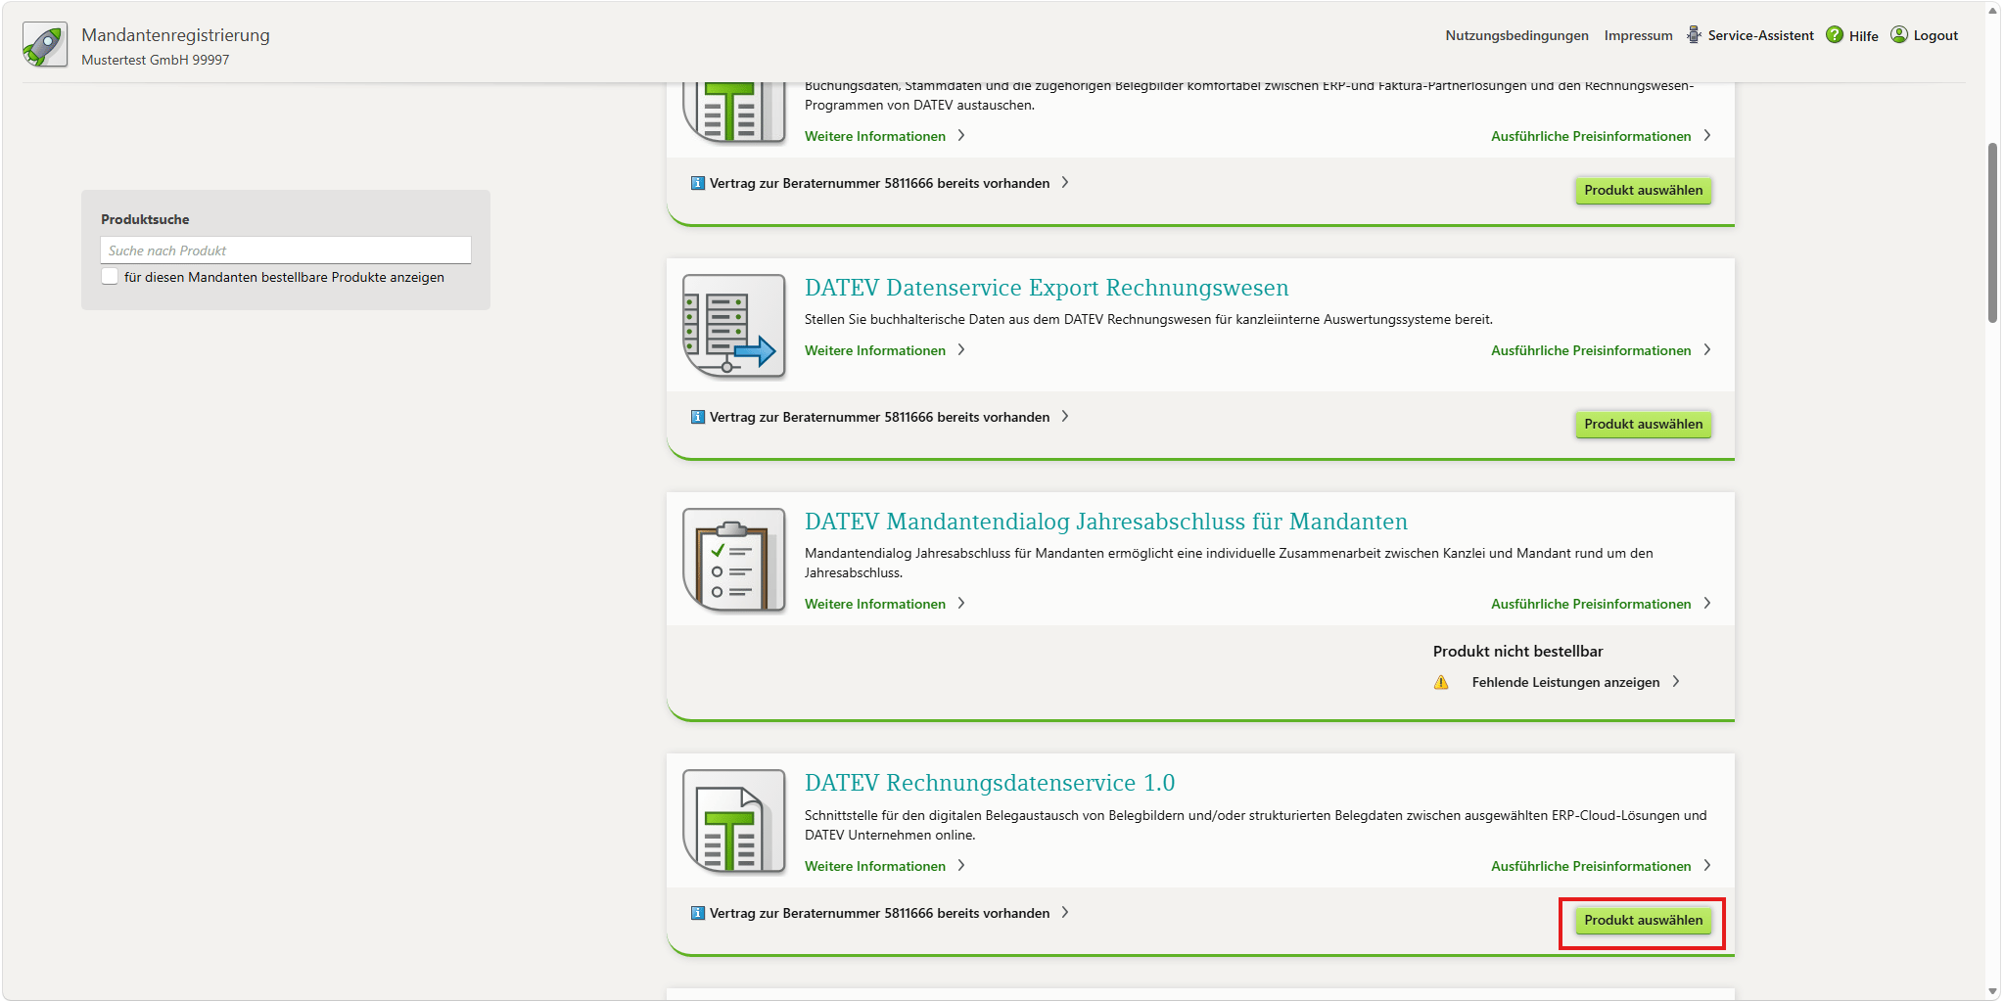This screenshot has width=2004, height=1001.
Task: Expand contract info under Rechnungsdatenservice 1.0
Action: point(879,913)
